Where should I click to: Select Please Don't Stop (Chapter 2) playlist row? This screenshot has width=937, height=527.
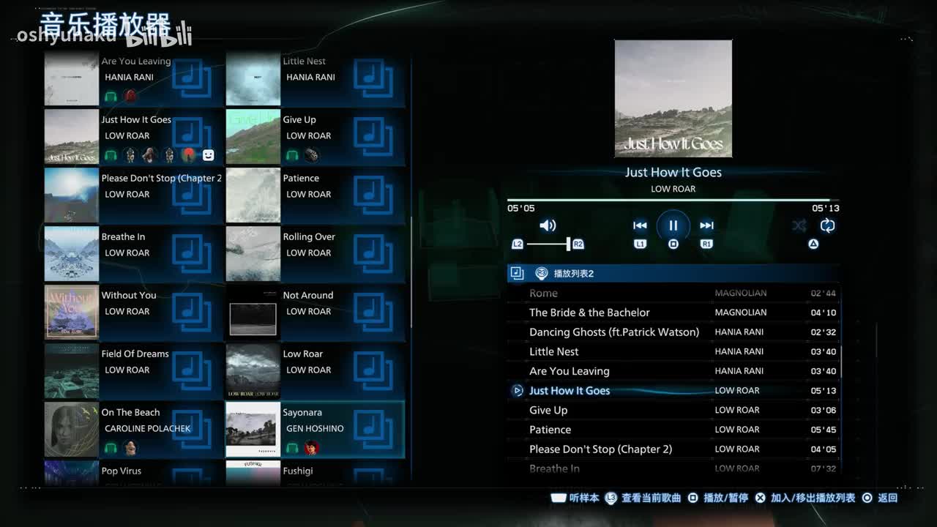(673, 449)
